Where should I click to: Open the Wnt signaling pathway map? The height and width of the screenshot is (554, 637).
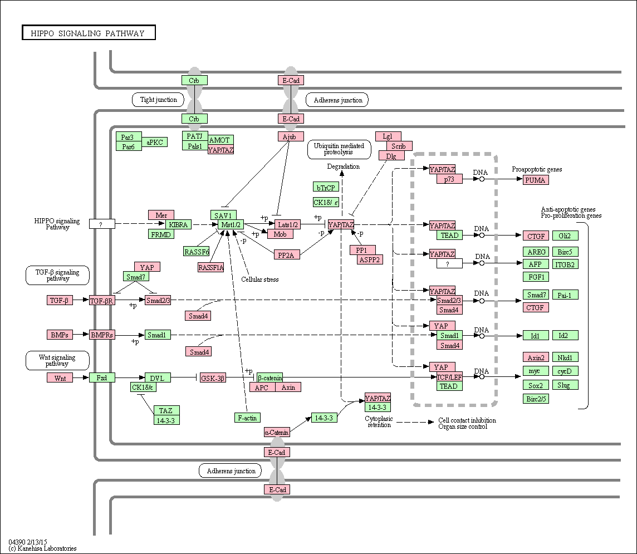coord(57,361)
